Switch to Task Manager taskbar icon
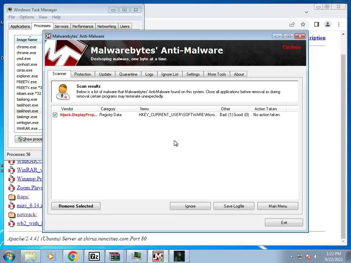Screen dimensions: 351x263 coord(136,256)
